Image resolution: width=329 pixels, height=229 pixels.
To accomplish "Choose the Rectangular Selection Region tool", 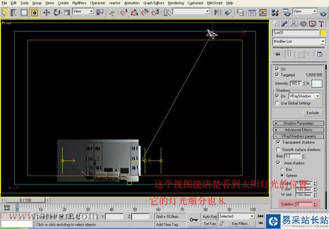I will [x=24, y=13].
